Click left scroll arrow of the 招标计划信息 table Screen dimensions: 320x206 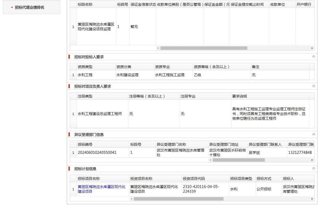coord(132,199)
